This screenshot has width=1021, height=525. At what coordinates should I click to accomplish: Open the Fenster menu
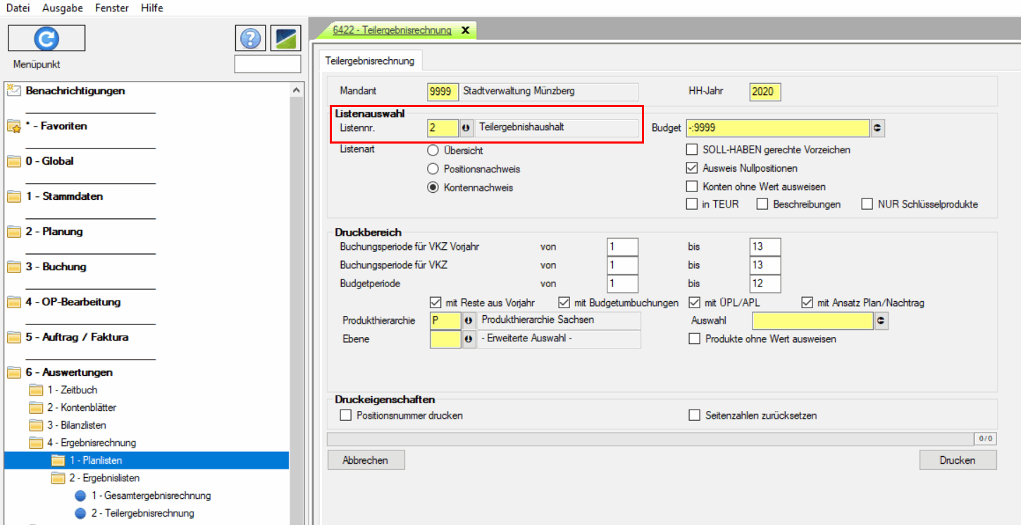(x=111, y=8)
